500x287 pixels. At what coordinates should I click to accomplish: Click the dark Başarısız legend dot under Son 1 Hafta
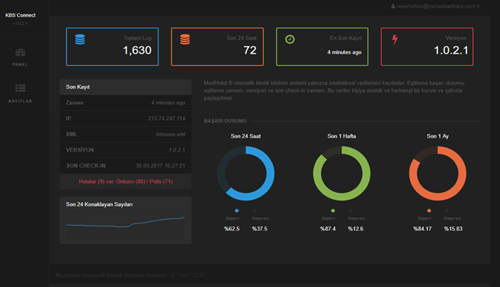pyautogui.click(x=350, y=210)
